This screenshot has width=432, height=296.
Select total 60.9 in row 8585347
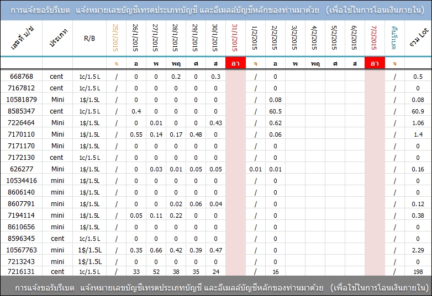[418, 111]
